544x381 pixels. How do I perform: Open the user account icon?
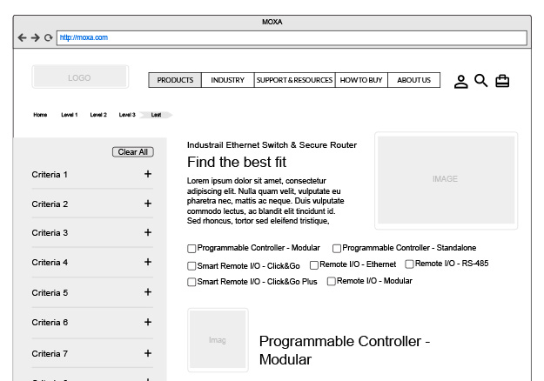click(460, 82)
